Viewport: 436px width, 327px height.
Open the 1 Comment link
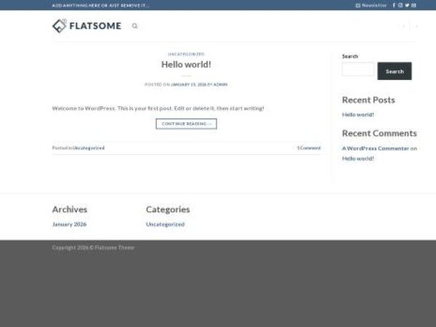tap(308, 148)
